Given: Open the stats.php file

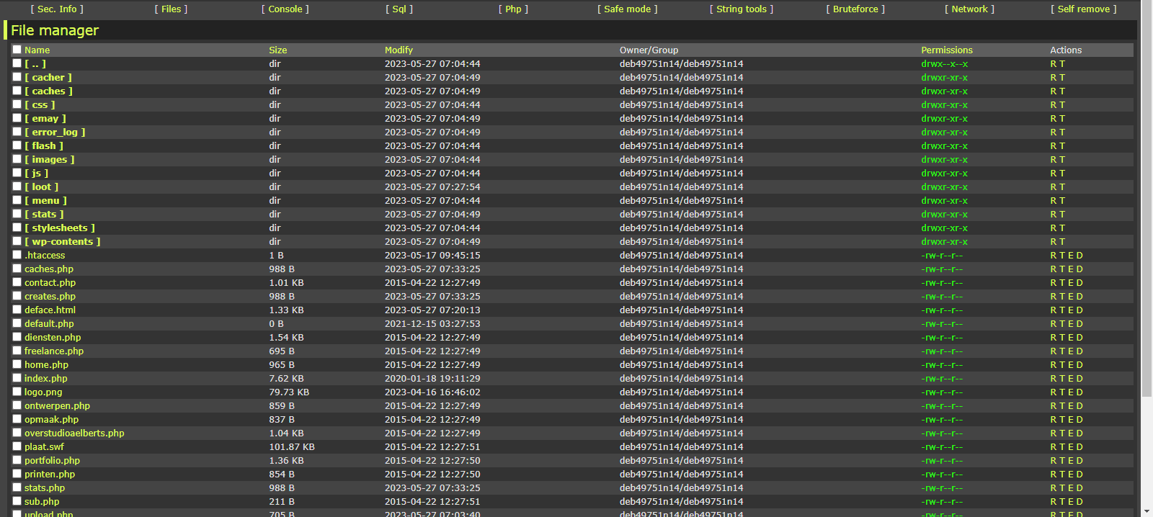Looking at the screenshot, I should pyautogui.click(x=45, y=488).
